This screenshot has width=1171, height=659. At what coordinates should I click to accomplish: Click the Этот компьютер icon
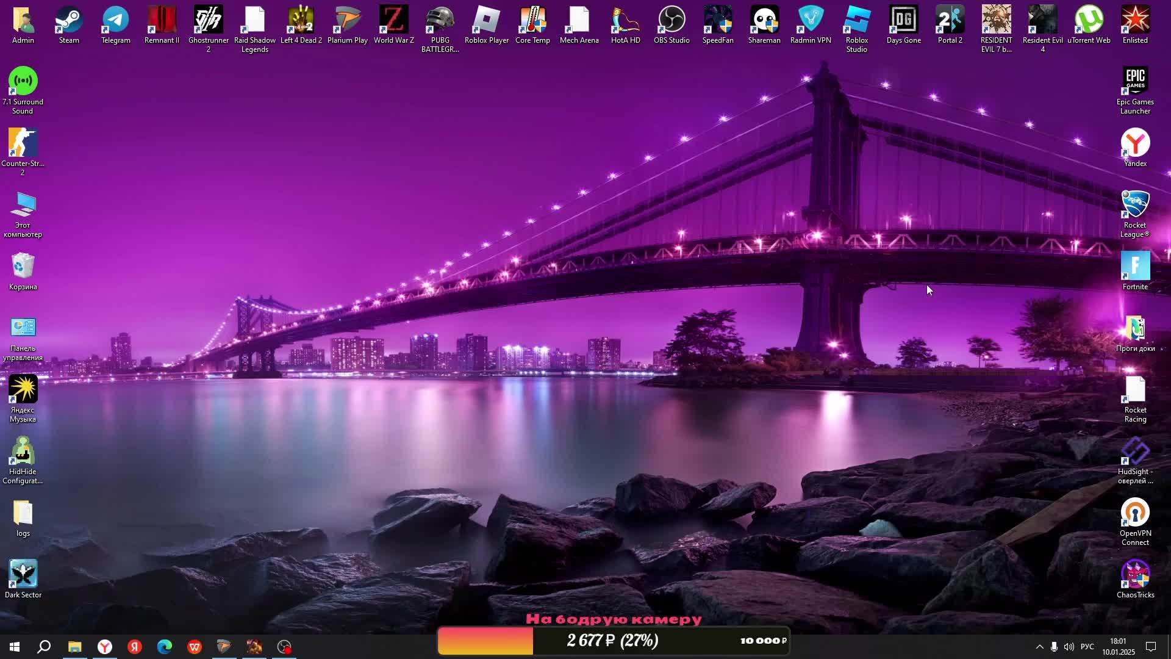[x=23, y=214]
